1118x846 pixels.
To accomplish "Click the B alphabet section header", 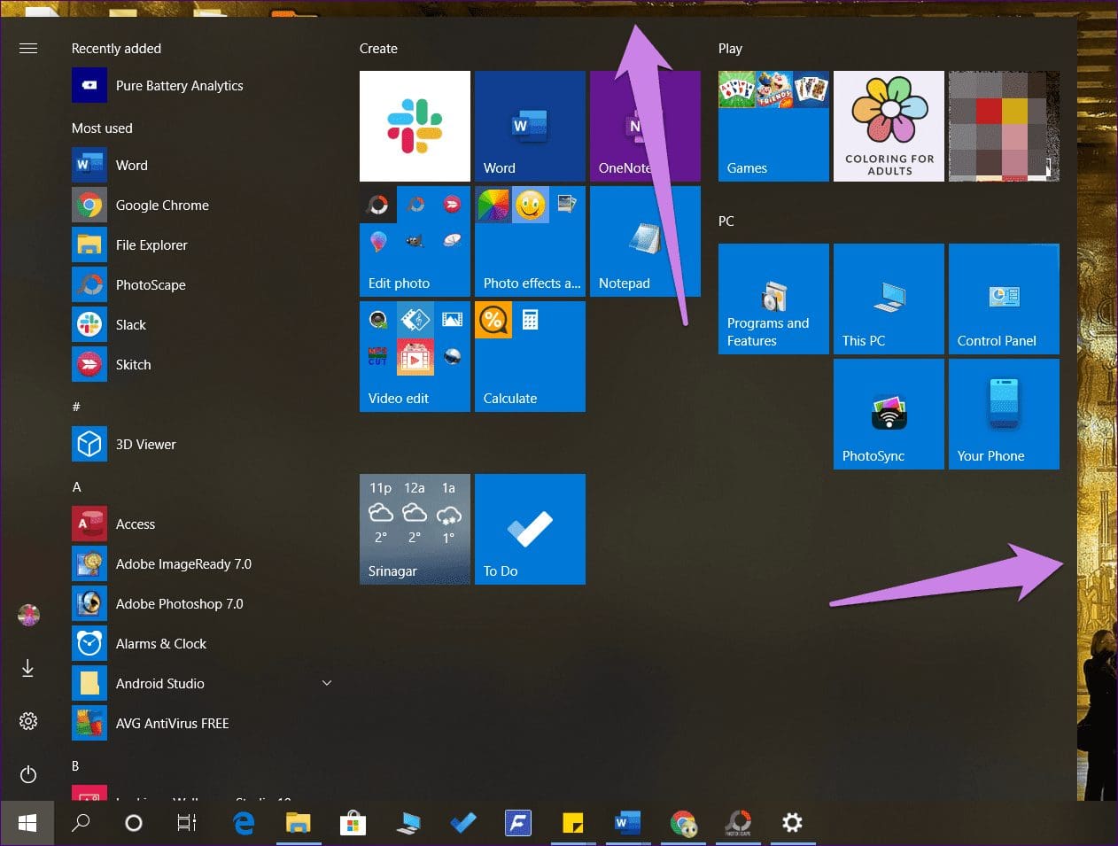I will point(75,765).
